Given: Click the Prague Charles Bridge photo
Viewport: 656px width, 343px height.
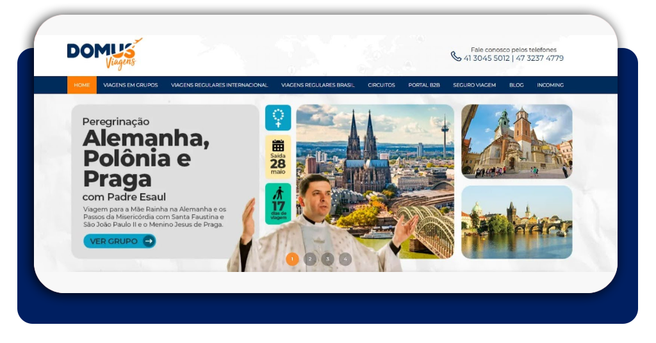Looking at the screenshot, I should pyautogui.click(x=517, y=222).
